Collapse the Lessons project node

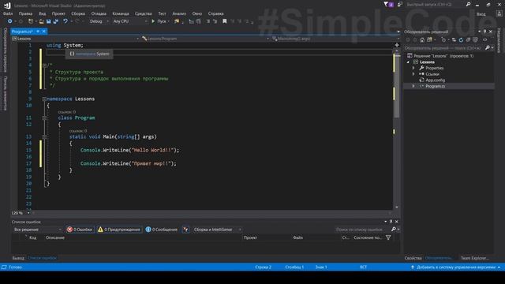pyautogui.click(x=409, y=62)
